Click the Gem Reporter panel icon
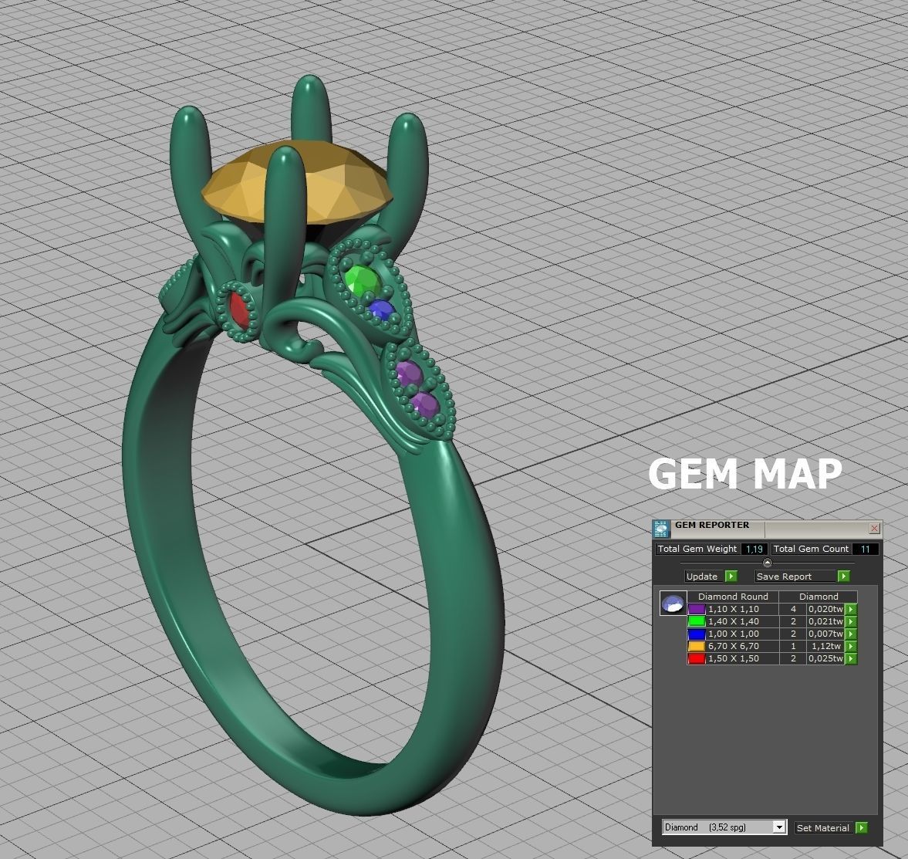Screen dimensions: 908x859 click(x=661, y=528)
